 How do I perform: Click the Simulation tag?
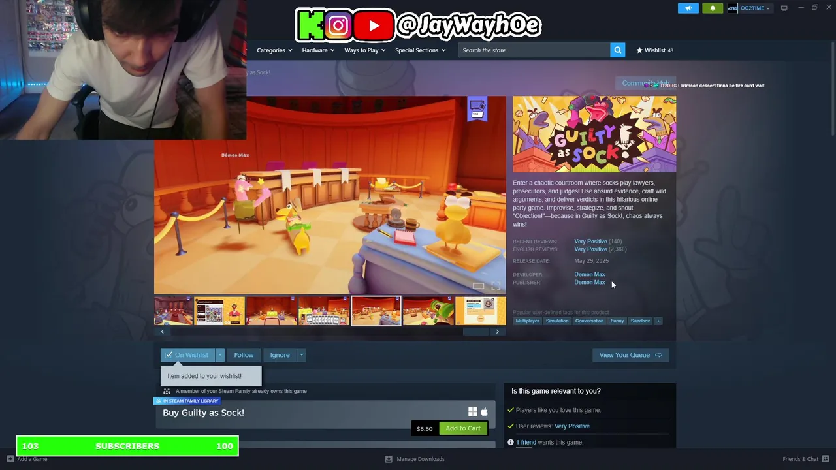[557, 321]
